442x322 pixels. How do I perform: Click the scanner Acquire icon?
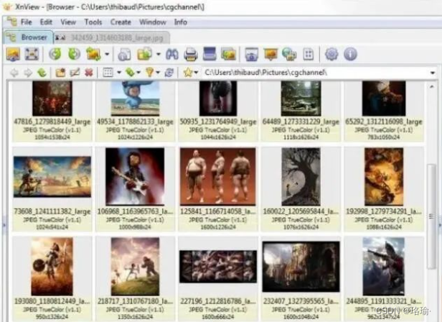pyautogui.click(x=210, y=54)
